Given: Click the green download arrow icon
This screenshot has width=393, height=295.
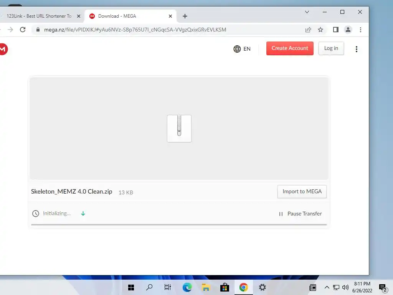Looking at the screenshot, I should tap(83, 214).
